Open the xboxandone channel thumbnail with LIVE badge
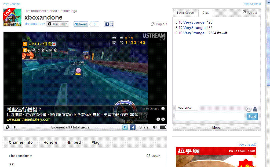The image size is (270, 167). (x=12, y=17)
